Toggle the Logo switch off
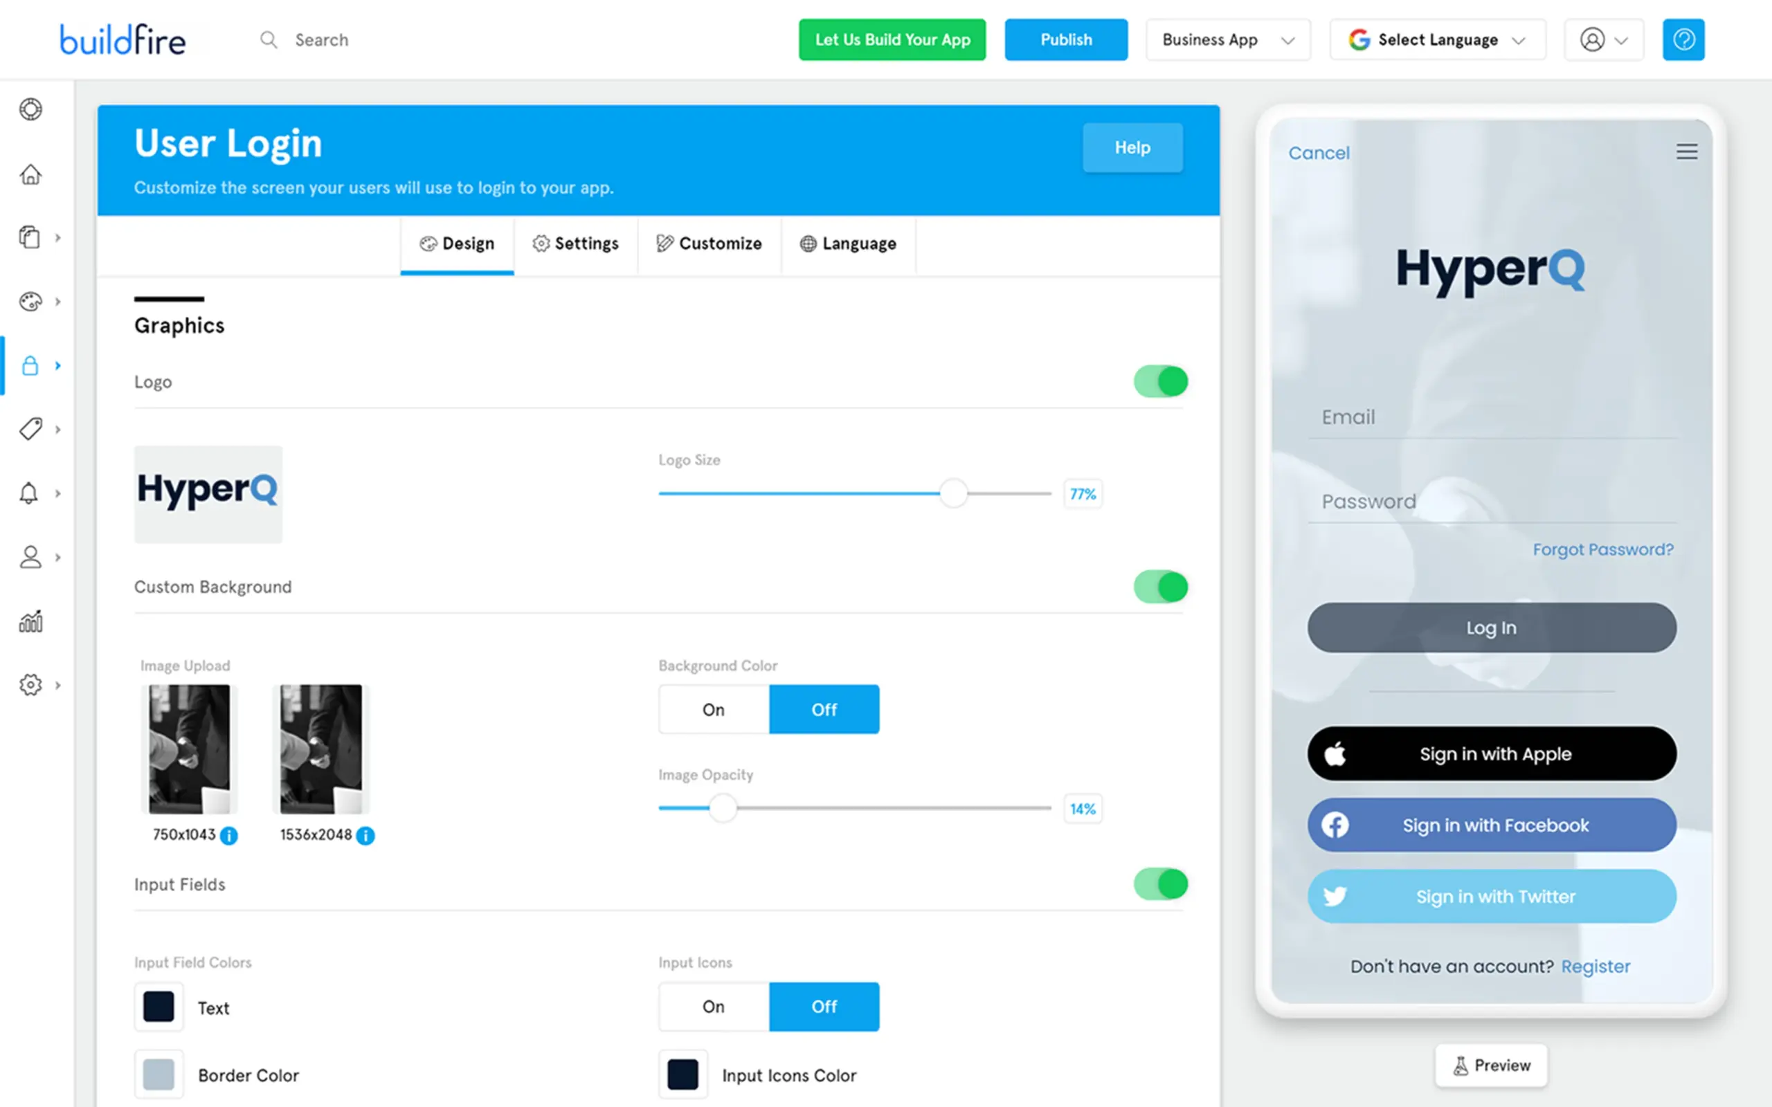This screenshot has width=1772, height=1107. 1160,381
